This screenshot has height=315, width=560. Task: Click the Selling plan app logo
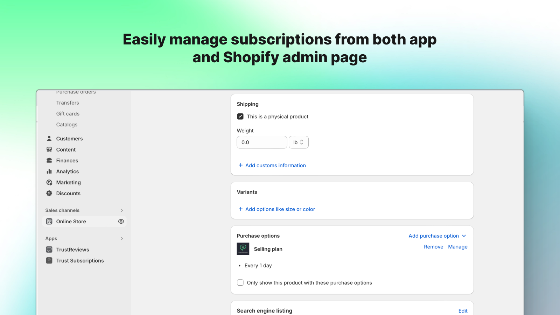pyautogui.click(x=243, y=249)
